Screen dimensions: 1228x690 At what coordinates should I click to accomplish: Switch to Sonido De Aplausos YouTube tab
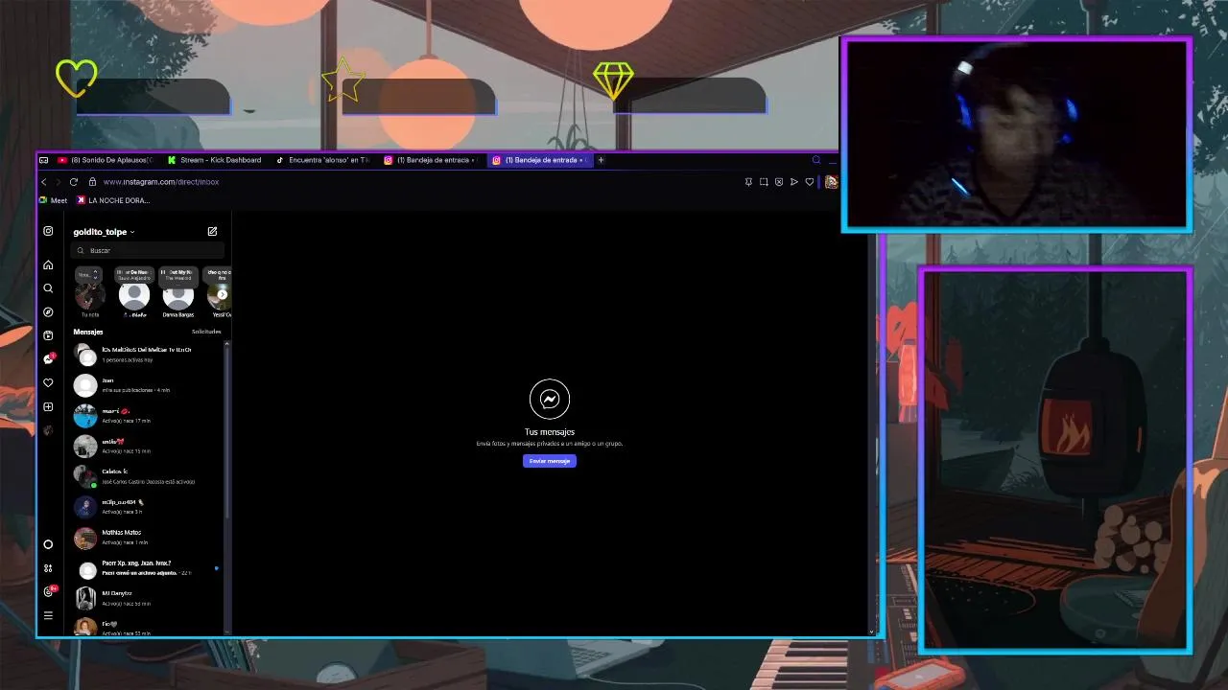pyautogui.click(x=107, y=160)
